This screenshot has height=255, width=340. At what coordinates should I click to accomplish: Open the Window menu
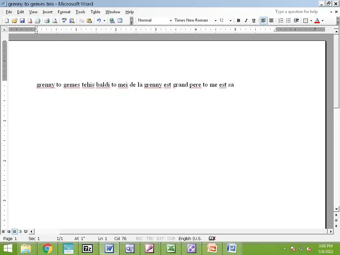113,12
